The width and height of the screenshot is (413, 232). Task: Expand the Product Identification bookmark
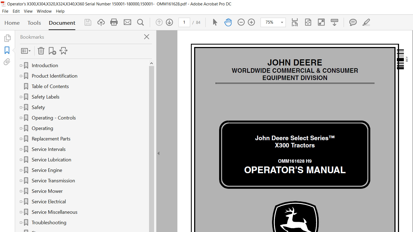pyautogui.click(x=21, y=76)
